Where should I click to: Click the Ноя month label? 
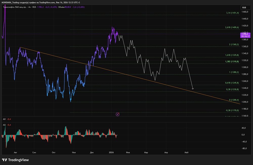tap(74, 152)
